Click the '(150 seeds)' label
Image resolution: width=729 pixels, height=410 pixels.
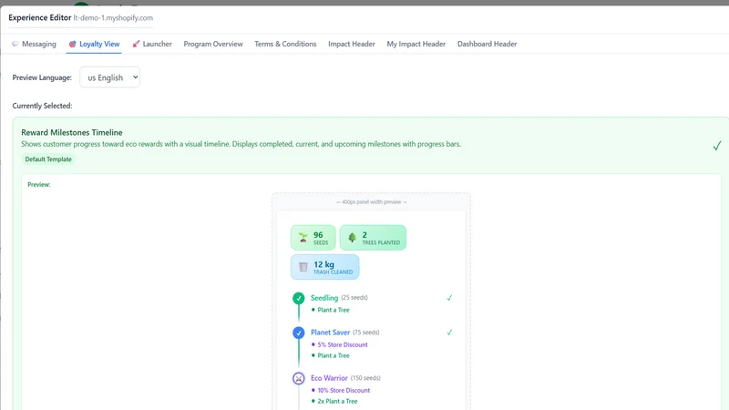click(365, 378)
